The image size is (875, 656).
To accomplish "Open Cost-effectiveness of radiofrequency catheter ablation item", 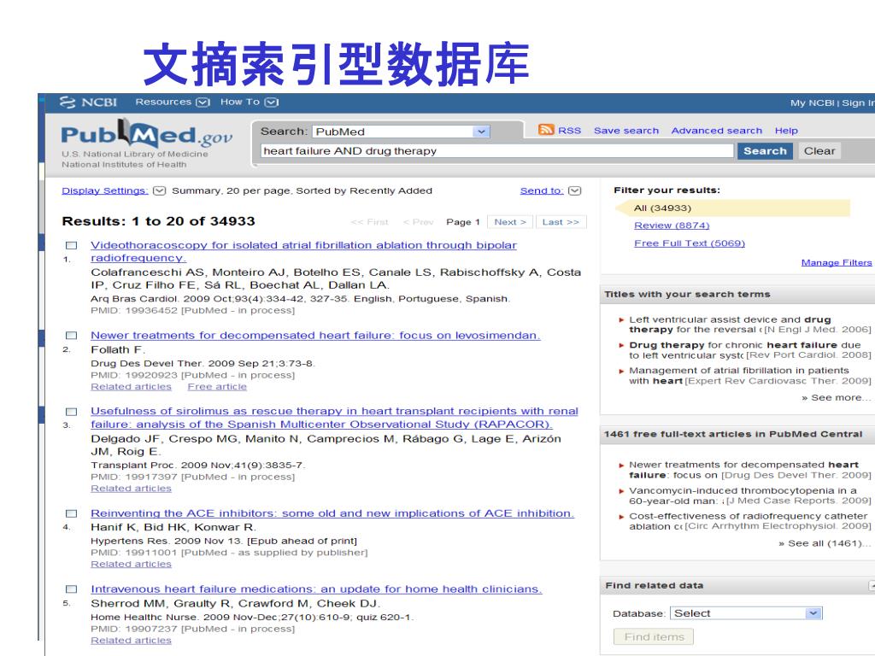I will [749, 521].
